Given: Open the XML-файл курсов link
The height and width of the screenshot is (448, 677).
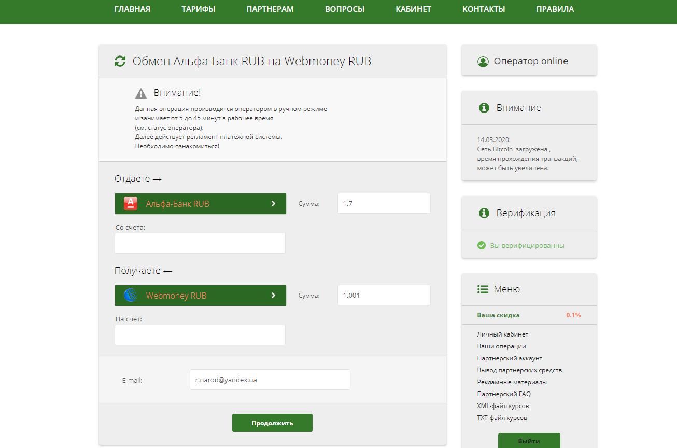Looking at the screenshot, I should (503, 406).
